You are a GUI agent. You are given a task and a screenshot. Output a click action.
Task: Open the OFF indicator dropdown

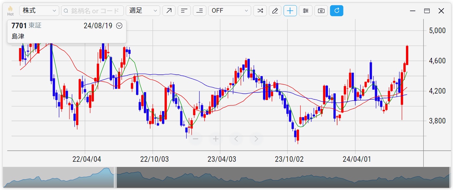tap(230, 11)
